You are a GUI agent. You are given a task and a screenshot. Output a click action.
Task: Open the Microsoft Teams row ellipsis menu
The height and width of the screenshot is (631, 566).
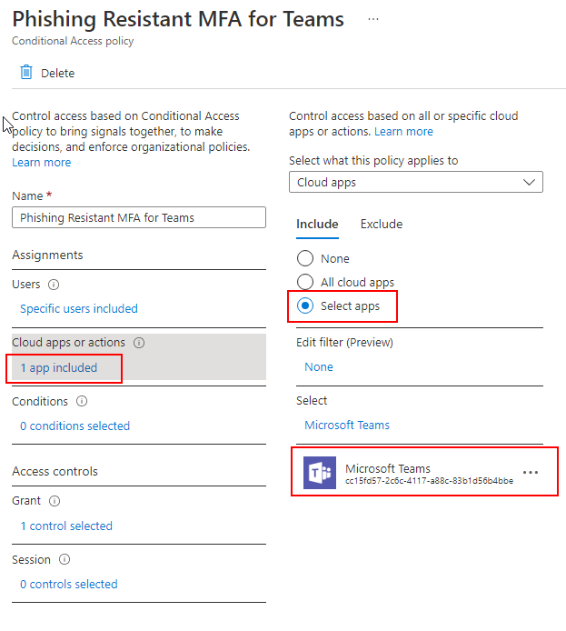pos(531,473)
